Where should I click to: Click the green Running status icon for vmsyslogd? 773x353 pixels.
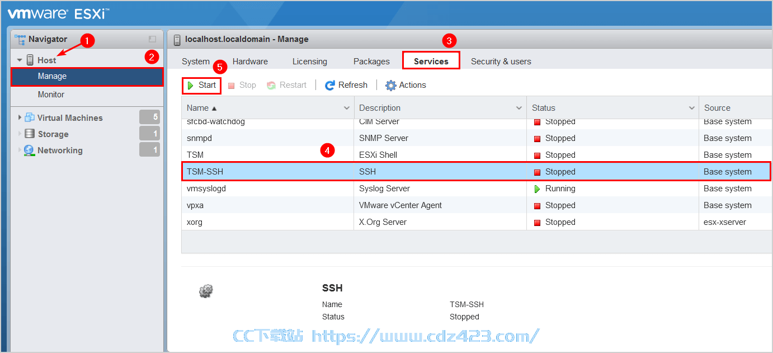537,189
